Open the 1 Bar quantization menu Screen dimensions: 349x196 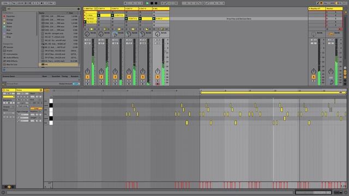pyautogui.click(x=51, y=3)
